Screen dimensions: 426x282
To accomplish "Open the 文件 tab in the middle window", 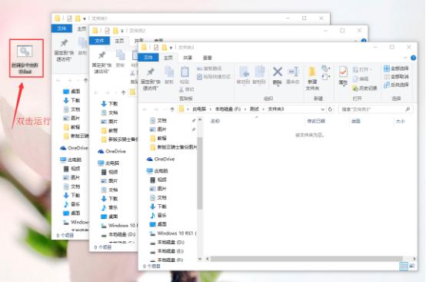I will (99, 41).
